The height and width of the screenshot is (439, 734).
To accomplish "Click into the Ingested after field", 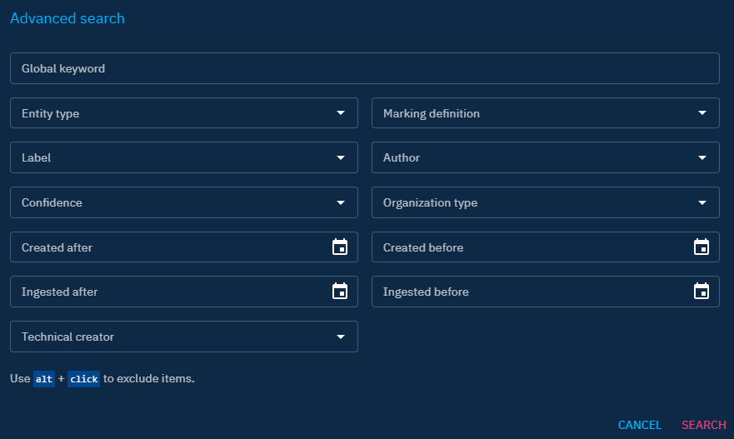I will click(167, 292).
